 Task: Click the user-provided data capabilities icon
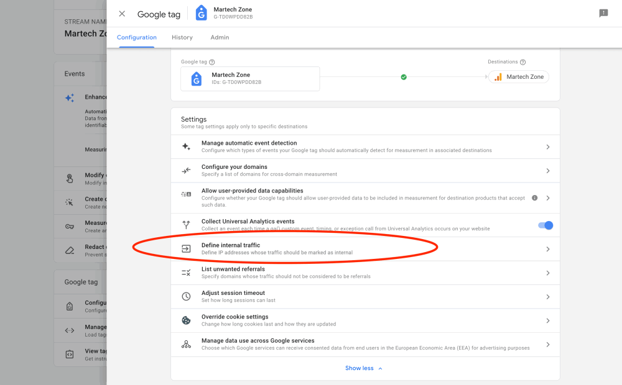click(x=186, y=194)
